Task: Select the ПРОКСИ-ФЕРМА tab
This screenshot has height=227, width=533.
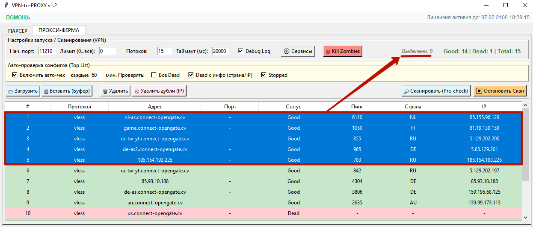Action: pyautogui.click(x=59, y=30)
